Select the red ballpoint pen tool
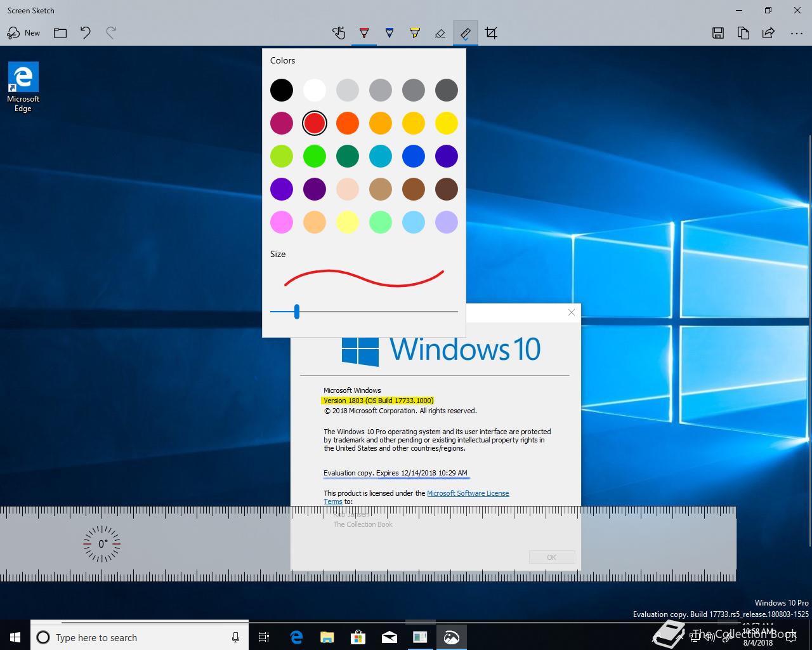Viewport: 812px width, 650px height. (x=364, y=33)
